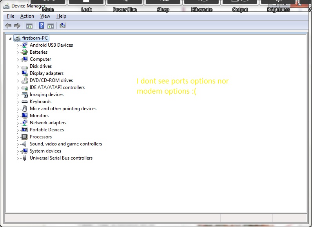Expand the Display adapters node
The width and height of the screenshot is (321, 227).
(18, 74)
